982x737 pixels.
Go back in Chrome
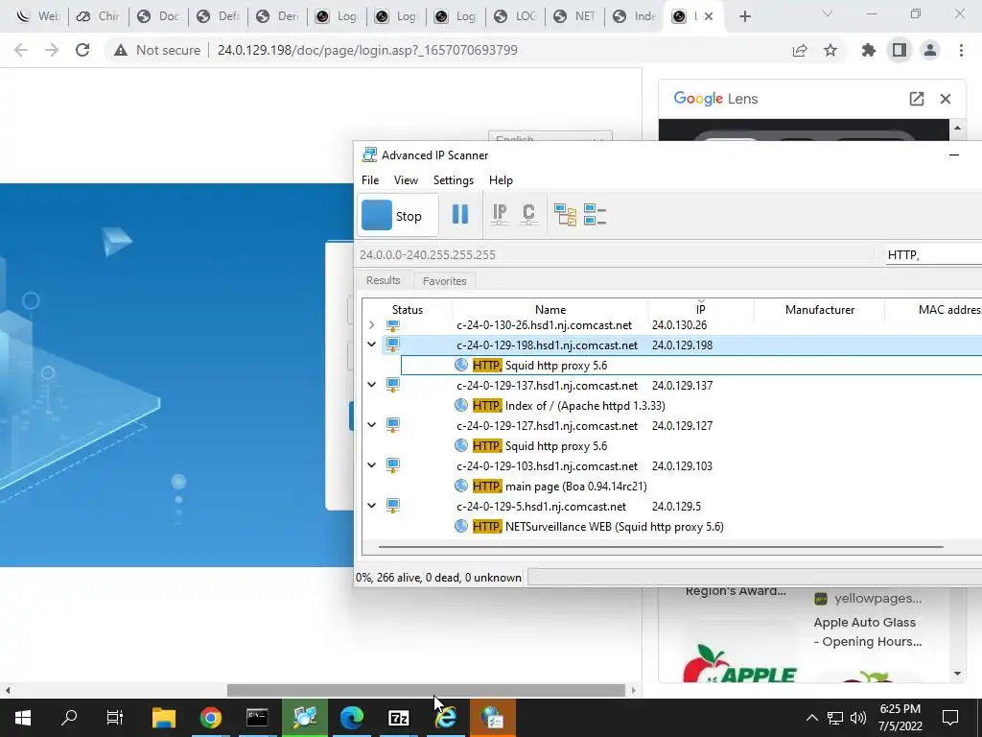click(21, 50)
